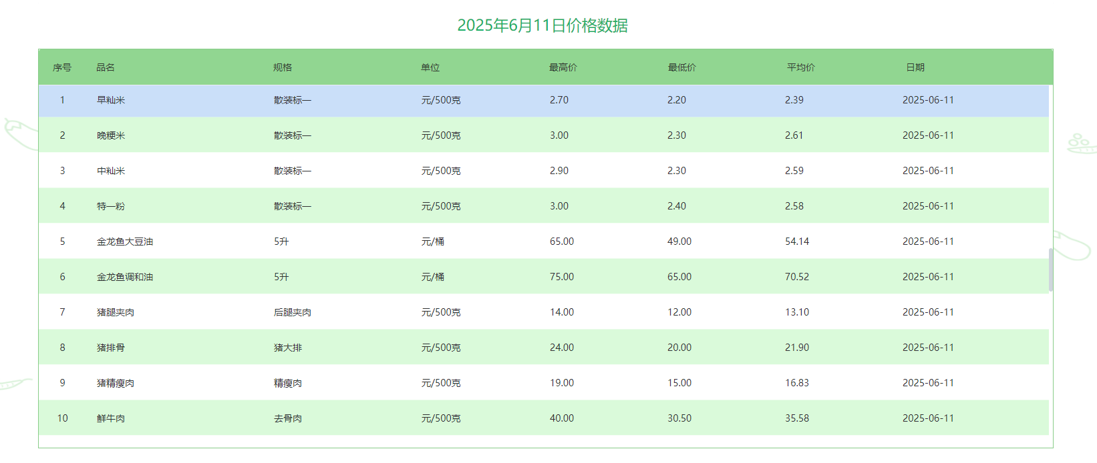Click the 猪大排 specification cell
This screenshot has width=1097, height=463.
tap(288, 348)
